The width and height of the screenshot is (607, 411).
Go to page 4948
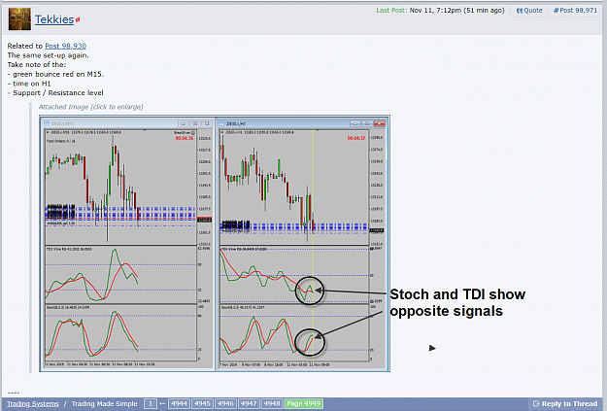tap(272, 403)
